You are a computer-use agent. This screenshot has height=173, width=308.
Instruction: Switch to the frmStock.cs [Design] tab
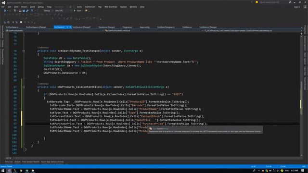coord(81,27)
